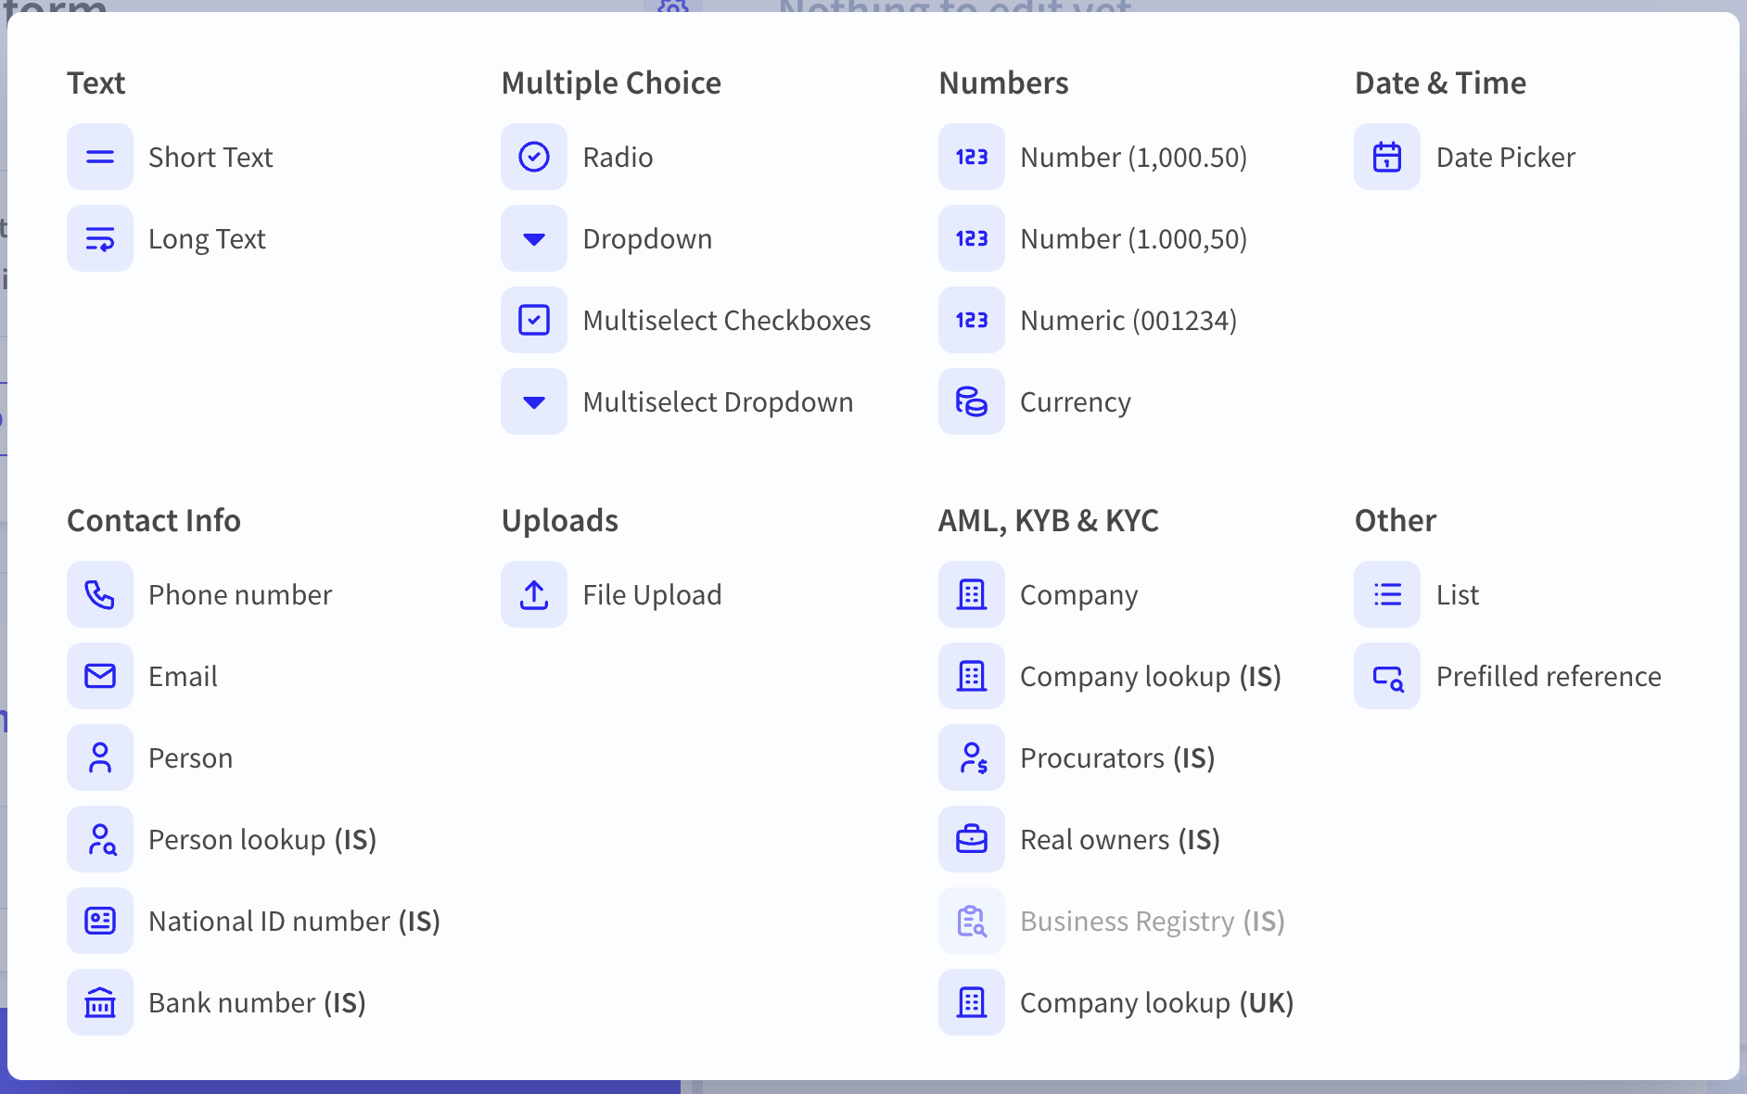Choose the Dropdown field label

pyautogui.click(x=647, y=239)
